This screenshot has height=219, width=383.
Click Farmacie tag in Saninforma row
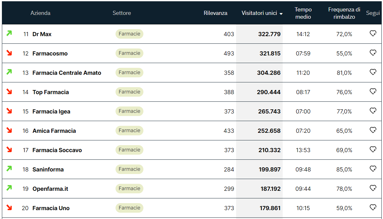coord(129,169)
